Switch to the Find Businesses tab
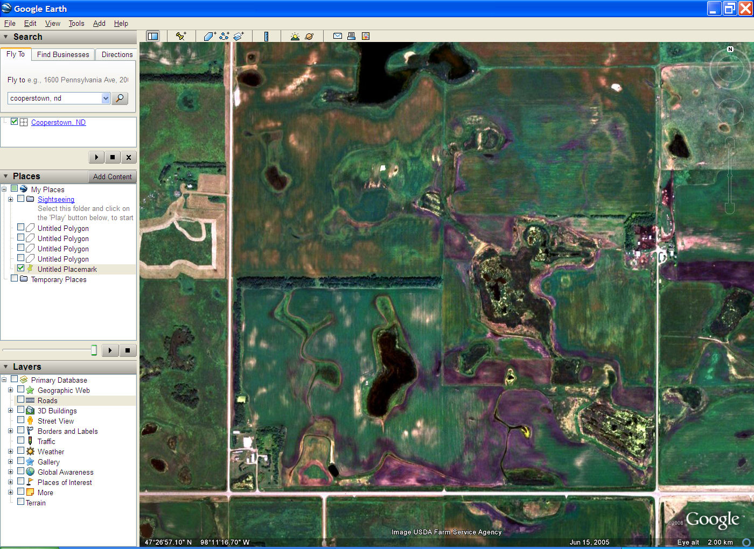The height and width of the screenshot is (549, 754). pos(63,54)
